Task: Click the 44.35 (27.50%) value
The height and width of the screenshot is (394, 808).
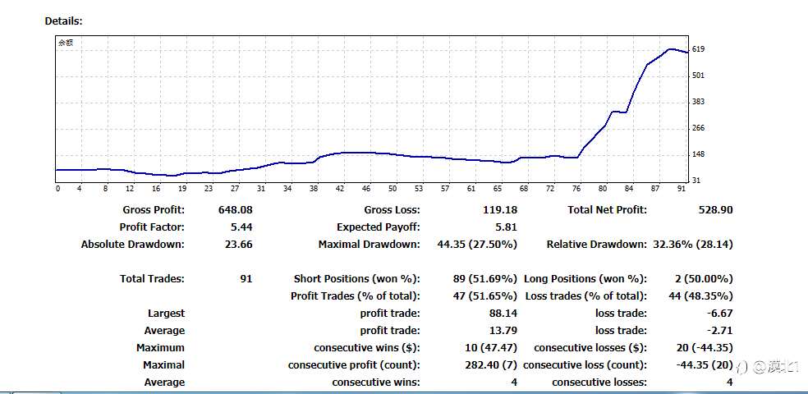Action: 477,245
